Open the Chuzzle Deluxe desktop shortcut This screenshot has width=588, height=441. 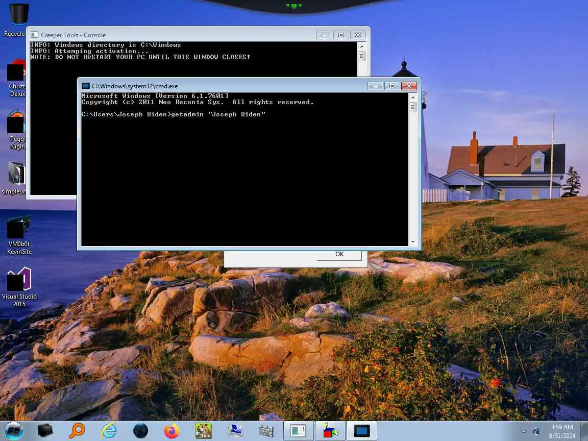[16, 78]
